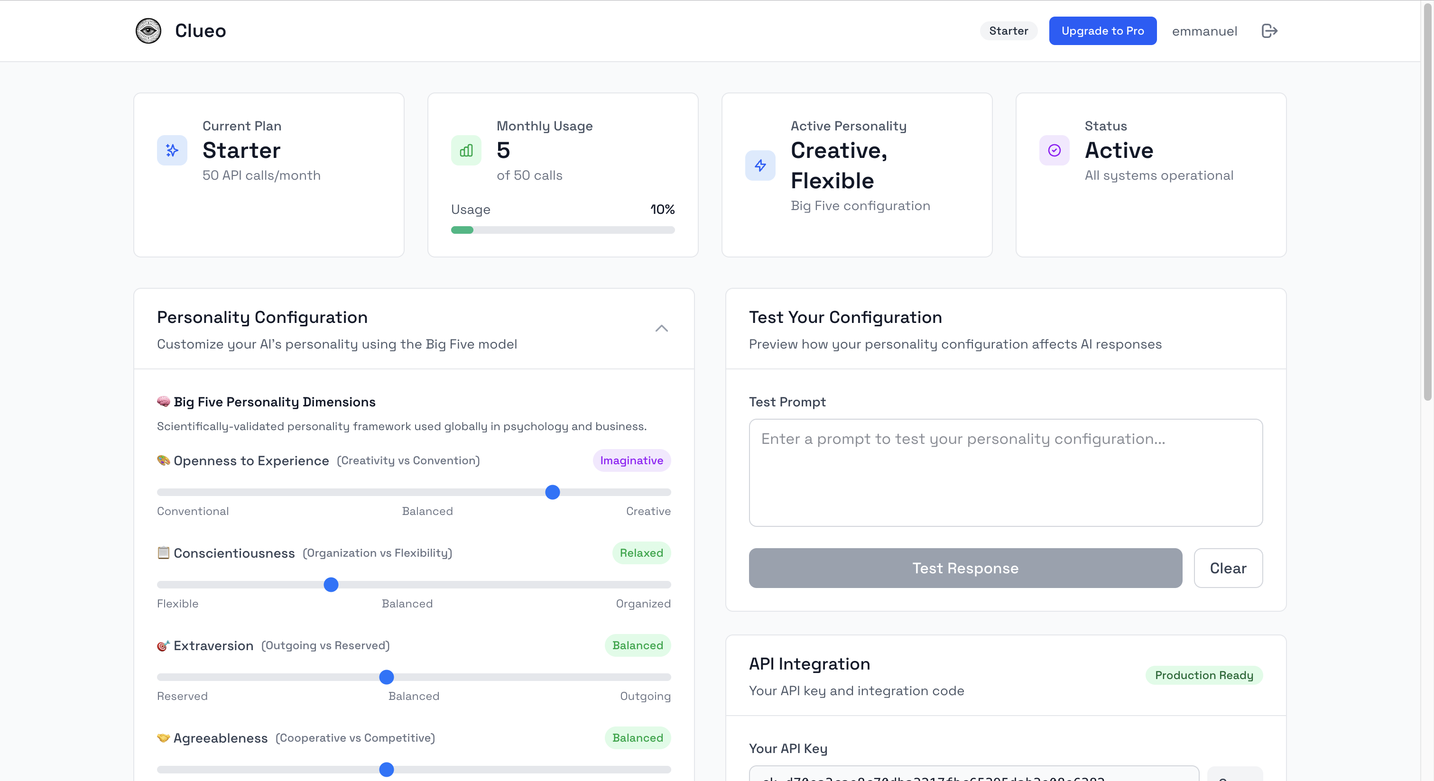
Task: Click the Status checkmark circle icon
Action: (1054, 150)
